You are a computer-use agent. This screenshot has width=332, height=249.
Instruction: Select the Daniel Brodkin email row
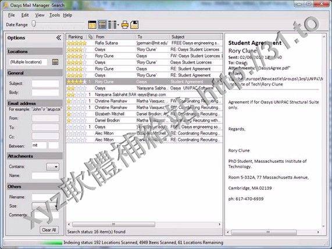tap(144, 120)
